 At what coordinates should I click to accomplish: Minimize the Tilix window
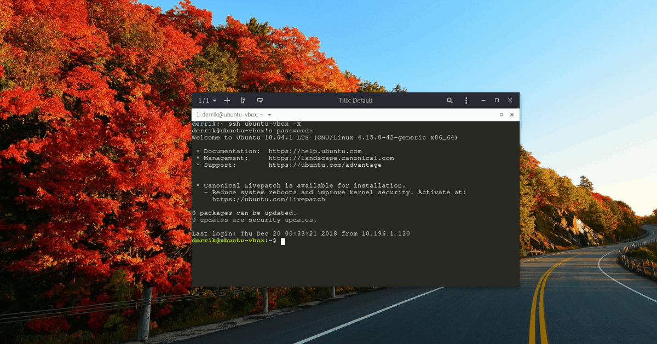pos(483,101)
